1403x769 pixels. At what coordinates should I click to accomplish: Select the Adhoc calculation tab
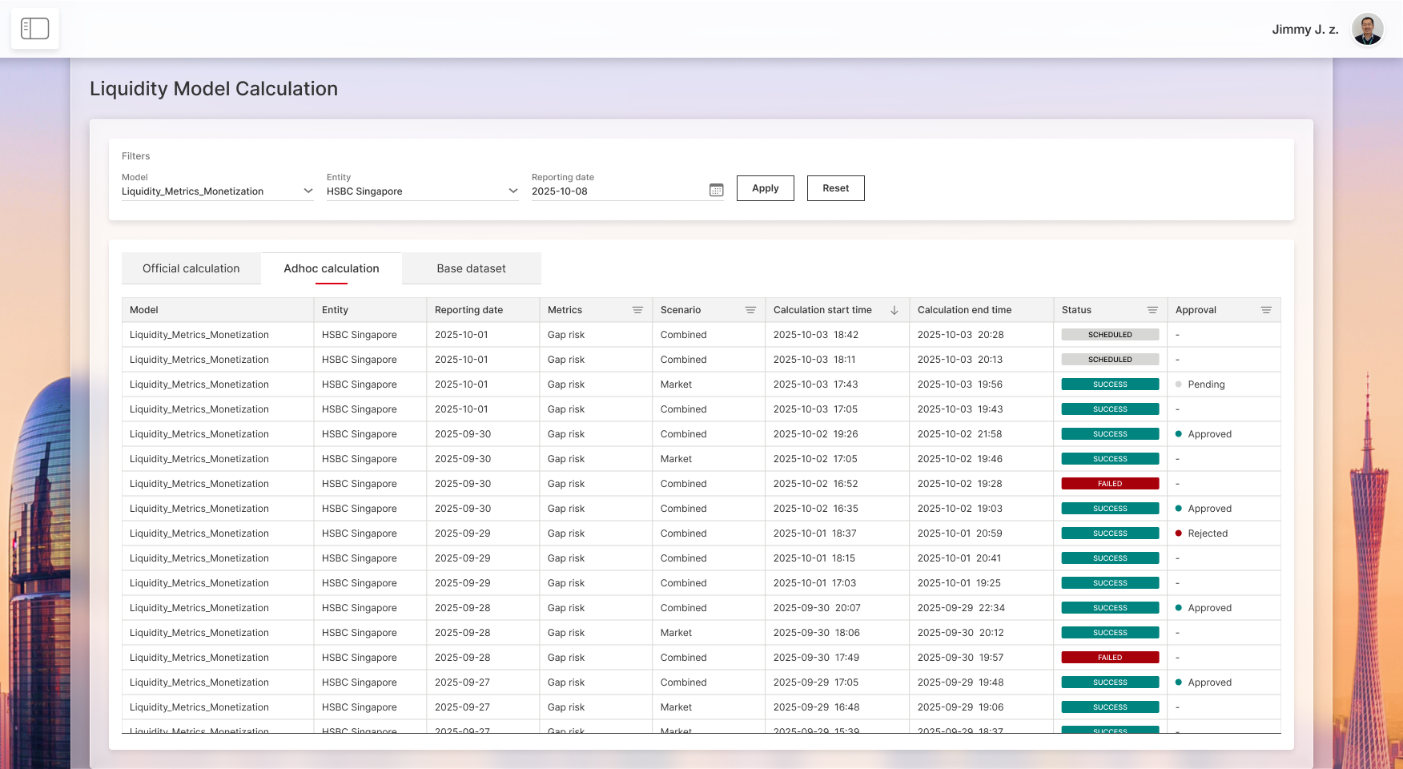coord(332,268)
